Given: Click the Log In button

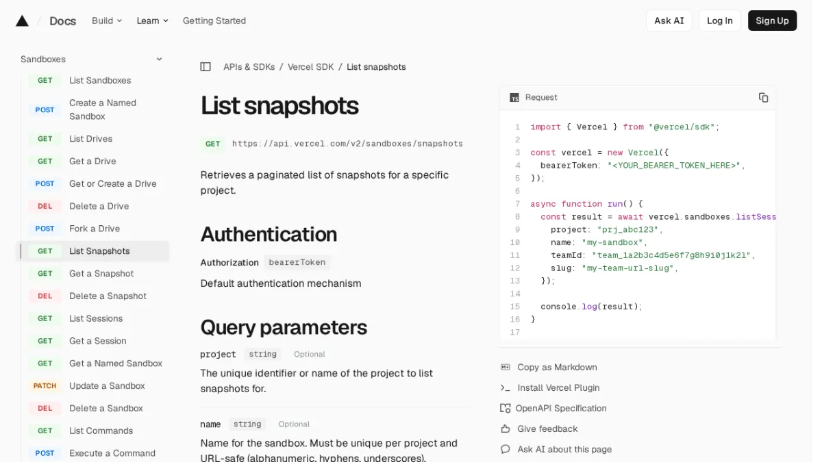Looking at the screenshot, I should coord(720,21).
